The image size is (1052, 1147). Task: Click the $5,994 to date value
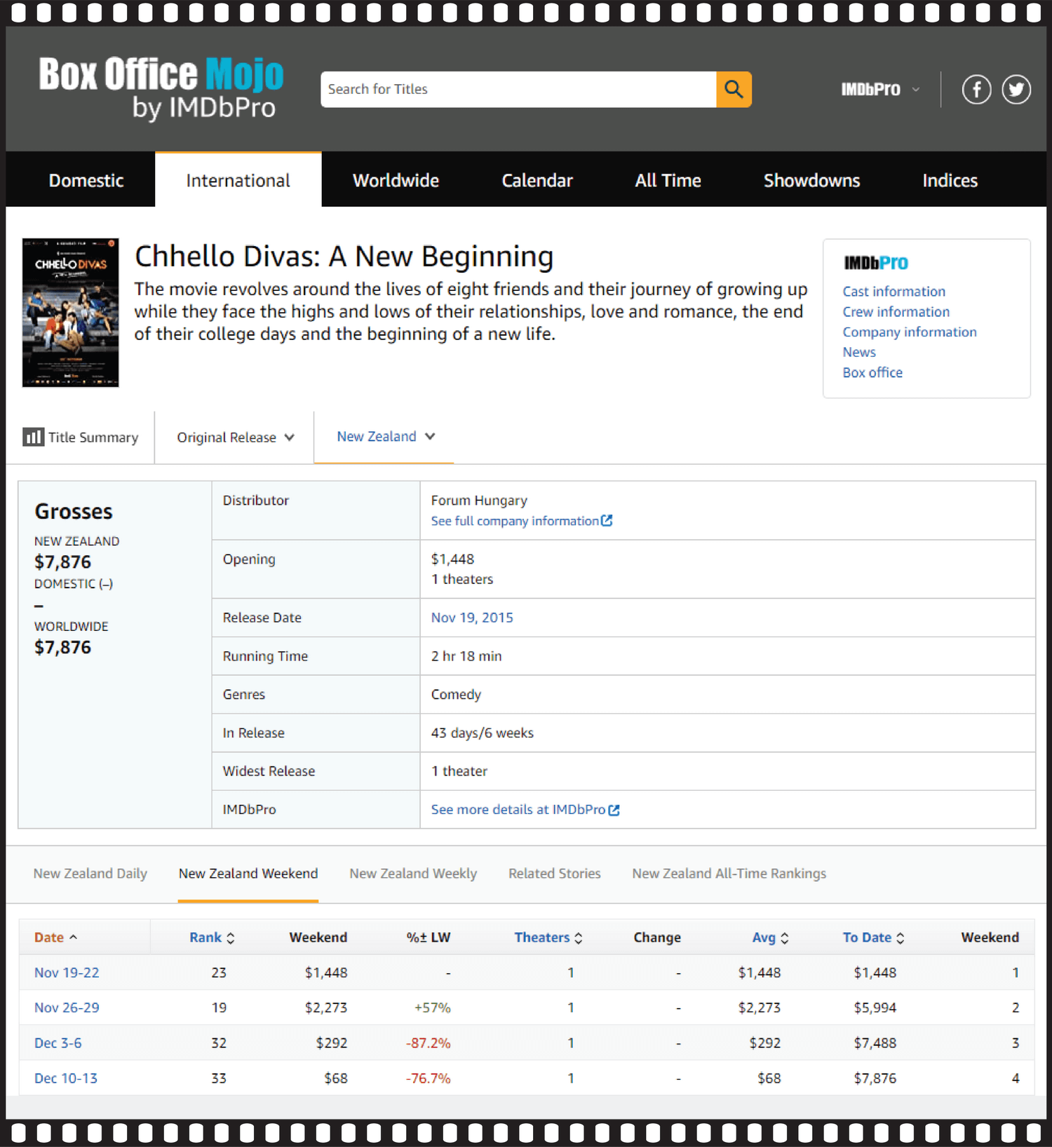pyautogui.click(x=875, y=1008)
